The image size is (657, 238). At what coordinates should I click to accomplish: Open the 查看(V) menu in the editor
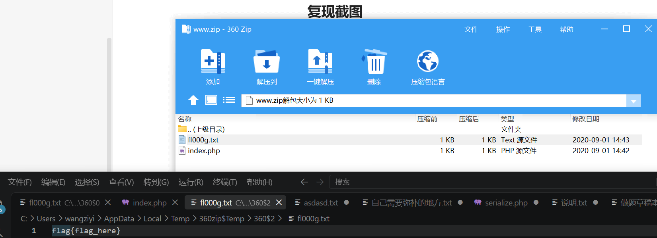pos(121,182)
